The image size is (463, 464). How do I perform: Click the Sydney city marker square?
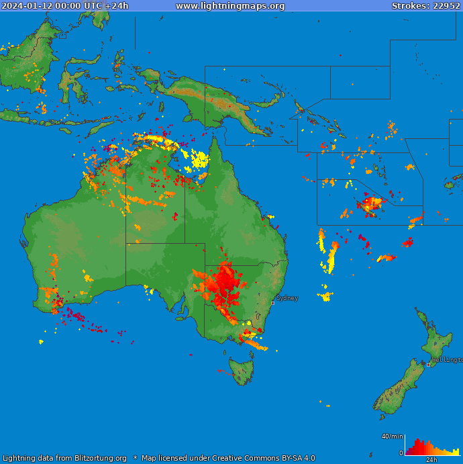pyautogui.click(x=272, y=303)
